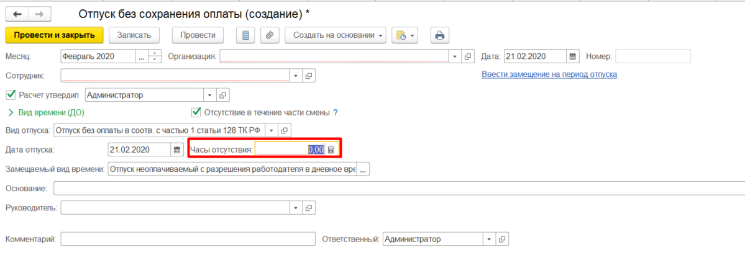Click the Сотрудник input field
The width and height of the screenshot is (745, 265).
pyautogui.click(x=175, y=76)
